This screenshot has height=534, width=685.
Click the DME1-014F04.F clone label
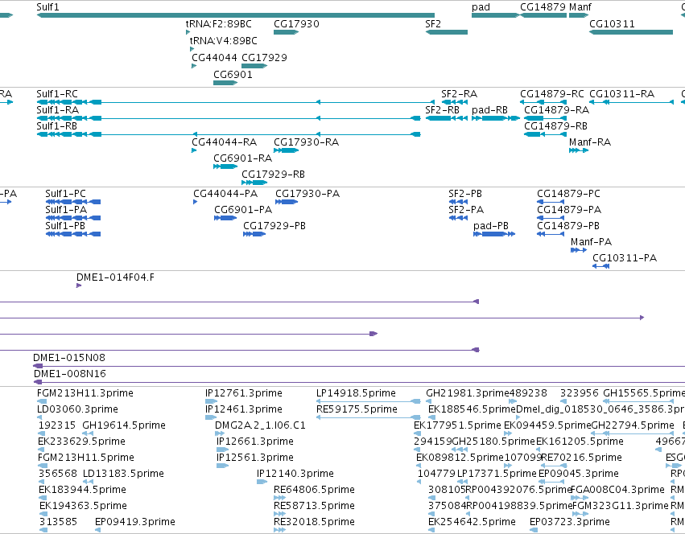[115, 277]
